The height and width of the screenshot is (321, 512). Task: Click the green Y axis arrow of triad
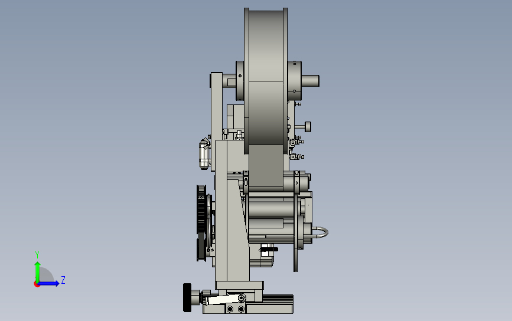[38, 271]
